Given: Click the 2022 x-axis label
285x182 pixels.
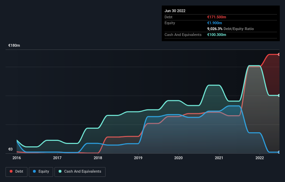Looking at the screenshot, I should point(260,158).
